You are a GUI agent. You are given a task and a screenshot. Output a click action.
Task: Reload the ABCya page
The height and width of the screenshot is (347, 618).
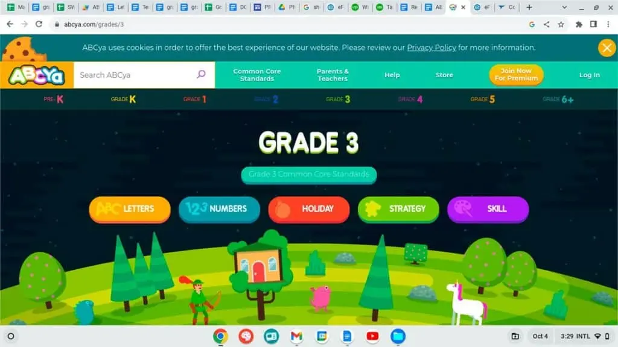pos(39,24)
